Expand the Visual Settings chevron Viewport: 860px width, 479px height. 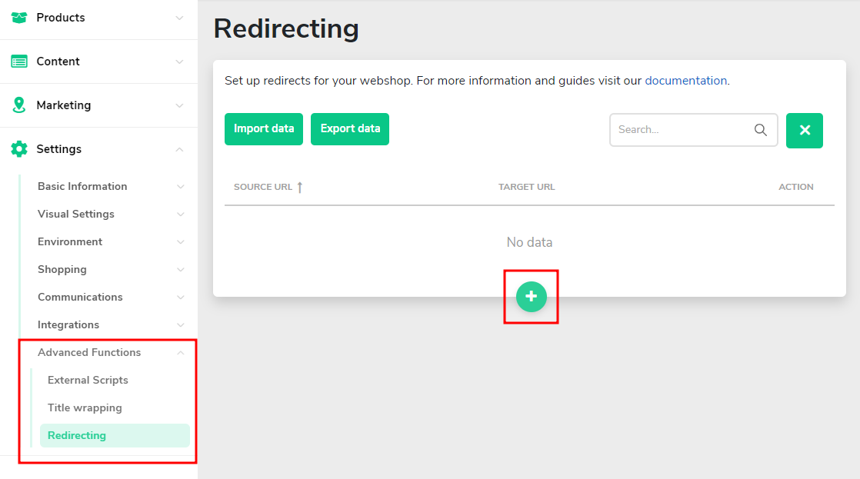tap(181, 215)
